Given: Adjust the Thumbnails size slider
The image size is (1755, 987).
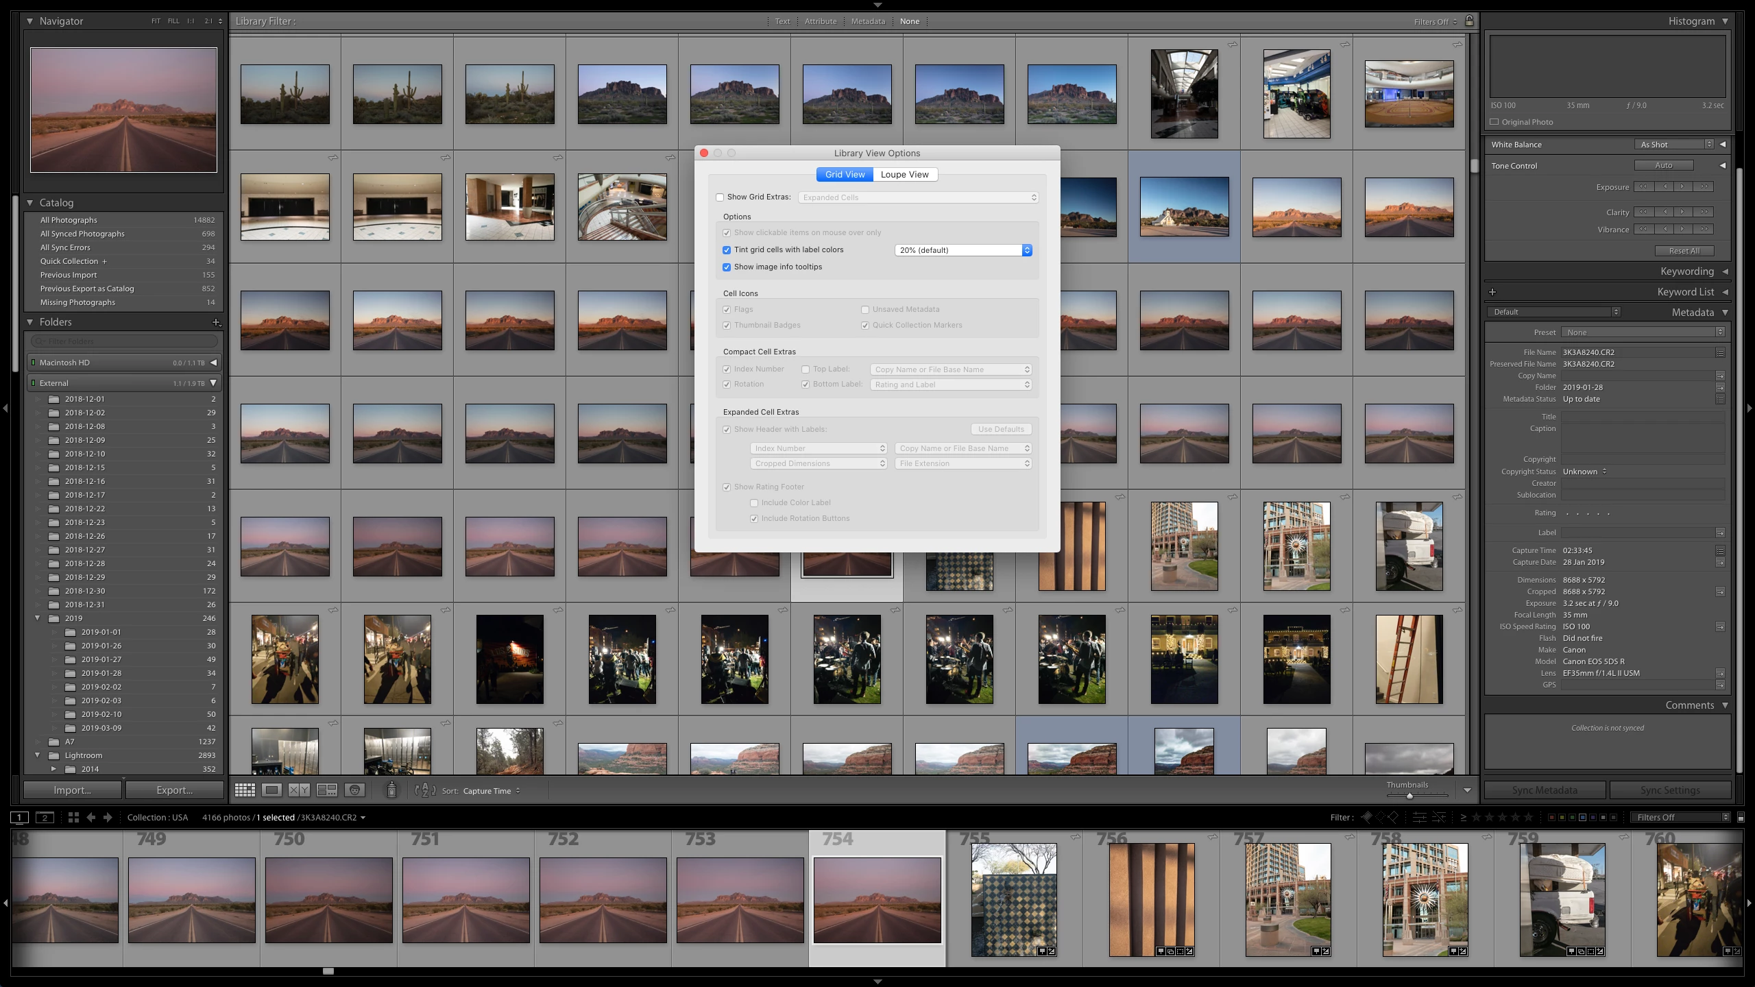Looking at the screenshot, I should point(1409,796).
